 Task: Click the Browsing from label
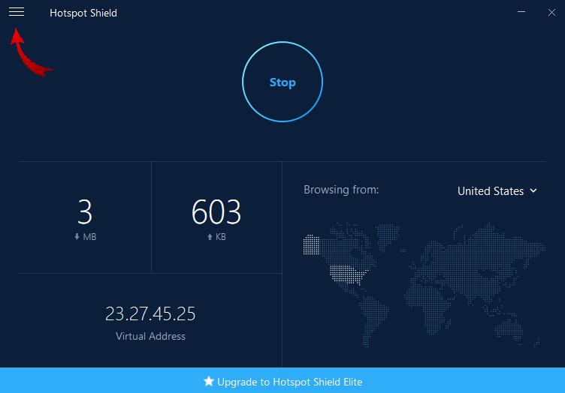click(341, 190)
